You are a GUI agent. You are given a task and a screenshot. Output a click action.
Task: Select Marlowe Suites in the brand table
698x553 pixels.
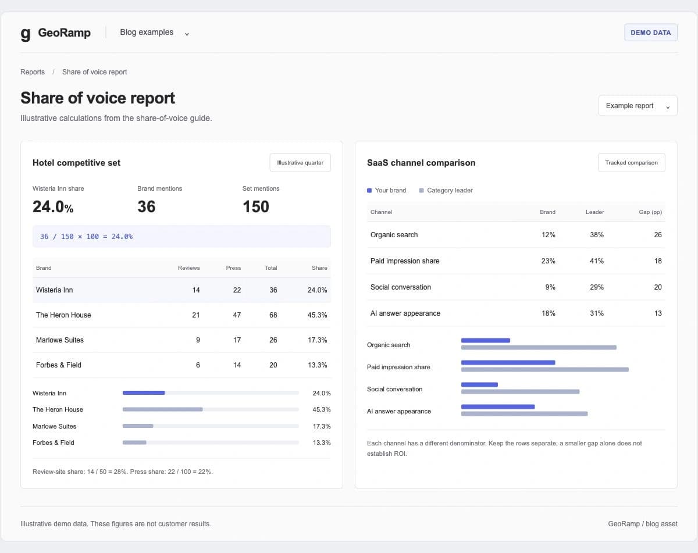[x=60, y=340]
